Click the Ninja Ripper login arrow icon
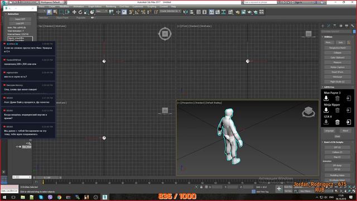 (x=349, y=111)
